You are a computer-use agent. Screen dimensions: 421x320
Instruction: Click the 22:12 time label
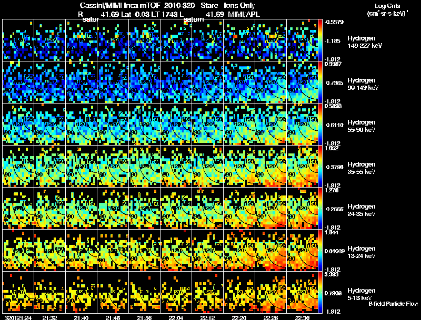207,318
